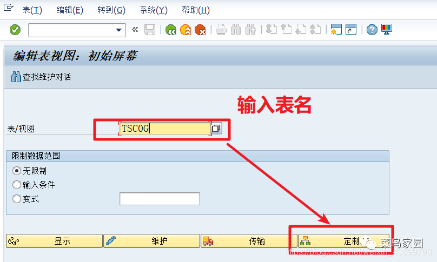Open the 帮助(H) menu
The width and height of the screenshot is (437, 262).
(x=196, y=10)
